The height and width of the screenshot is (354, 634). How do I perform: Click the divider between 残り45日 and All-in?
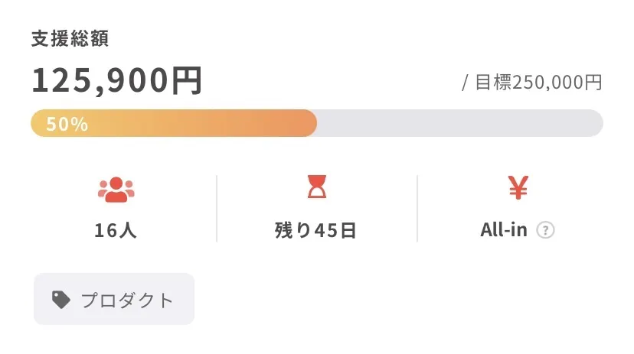417,208
